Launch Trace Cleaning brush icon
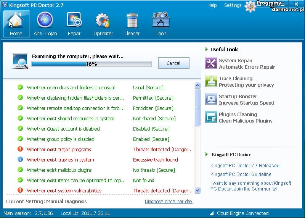305x218 pixels. 211,81
